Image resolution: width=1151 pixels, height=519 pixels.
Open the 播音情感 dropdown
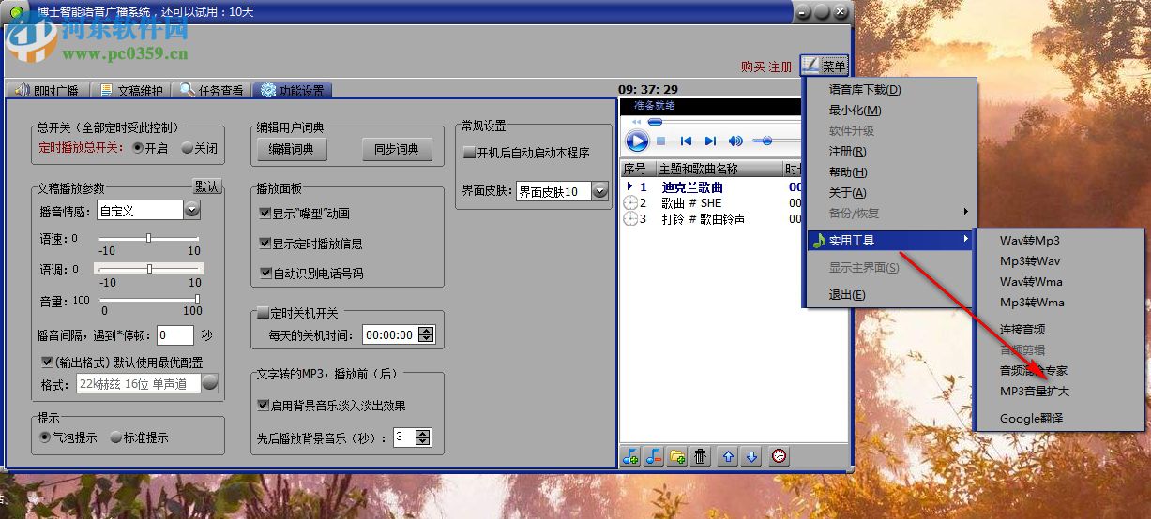[x=192, y=211]
